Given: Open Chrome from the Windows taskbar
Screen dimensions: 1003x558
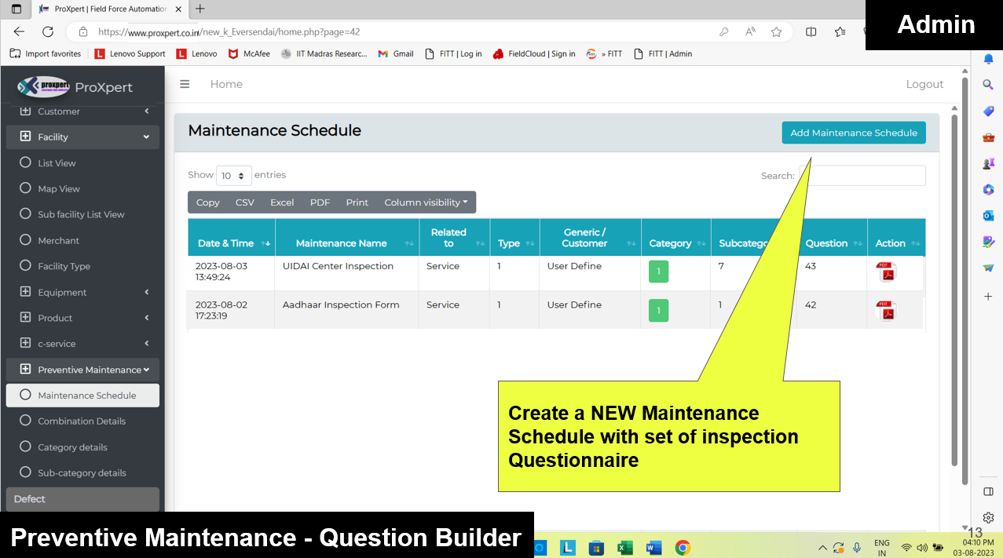Looking at the screenshot, I should (x=683, y=547).
